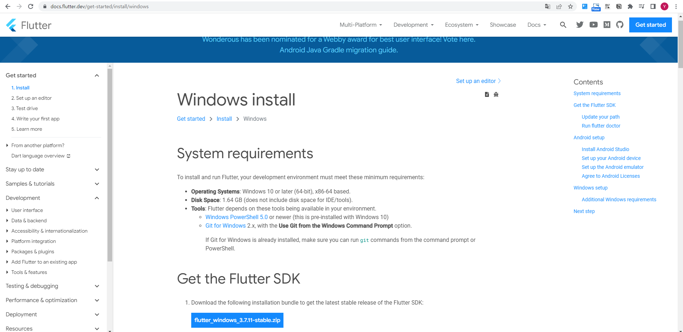Click the Flutter logo
The height and width of the screenshot is (332, 683).
[x=28, y=25]
